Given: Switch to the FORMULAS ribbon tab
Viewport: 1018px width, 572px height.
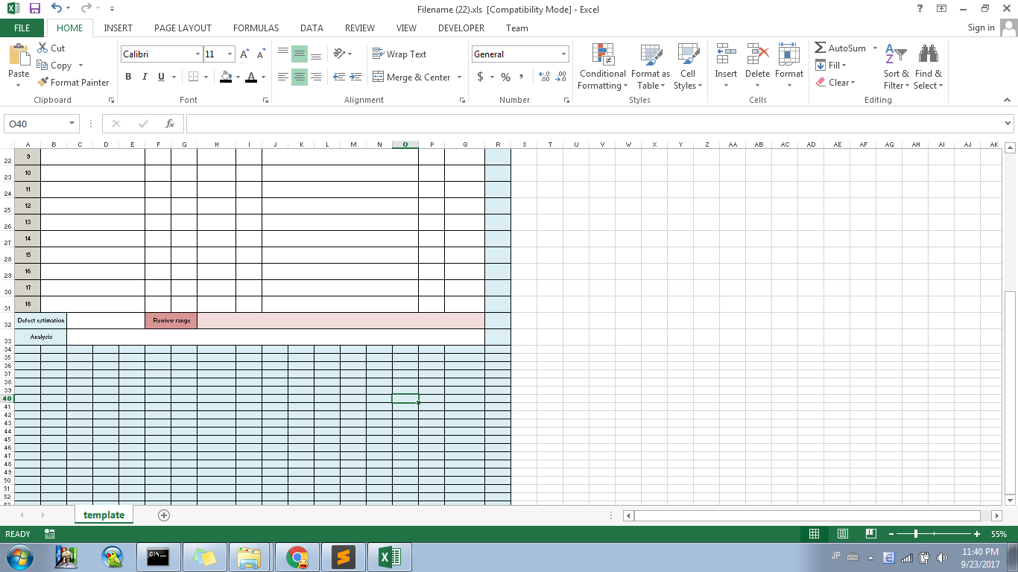Looking at the screenshot, I should 256,28.
